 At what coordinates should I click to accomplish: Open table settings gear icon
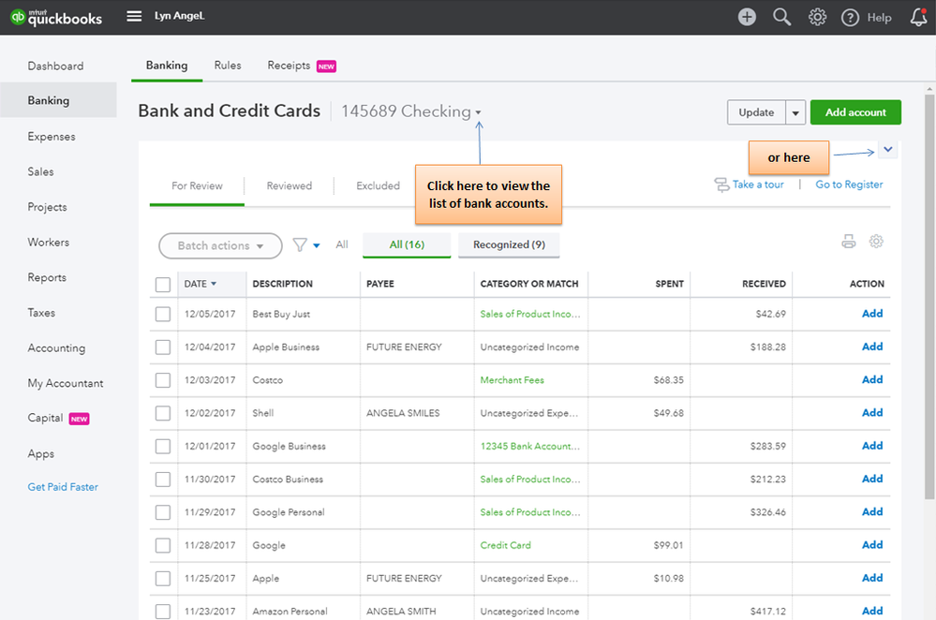click(x=876, y=241)
